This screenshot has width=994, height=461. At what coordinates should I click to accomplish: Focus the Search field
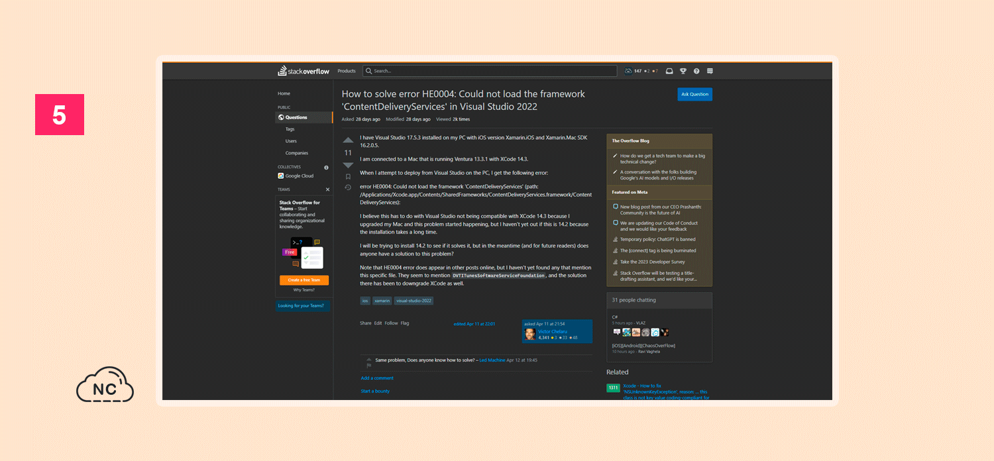(x=490, y=71)
